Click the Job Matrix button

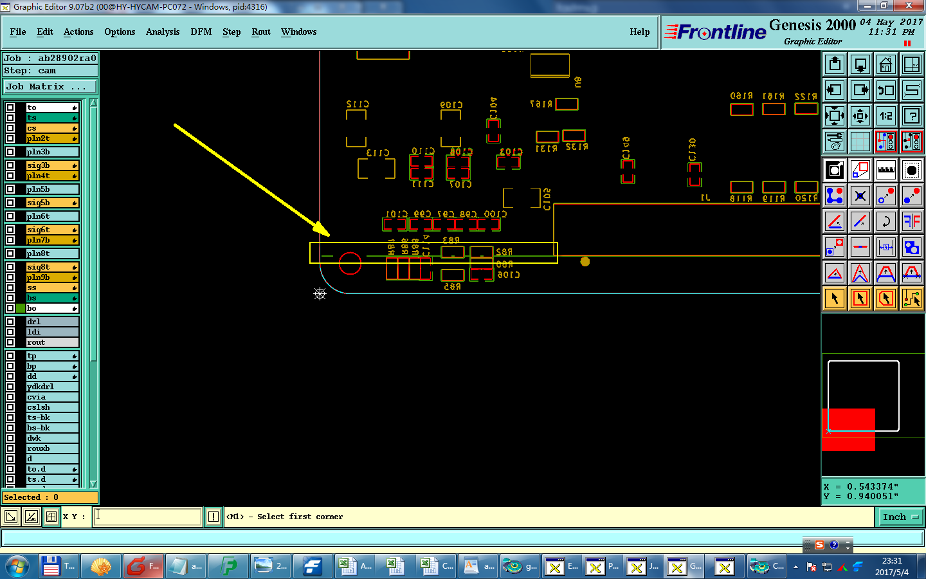(x=50, y=86)
